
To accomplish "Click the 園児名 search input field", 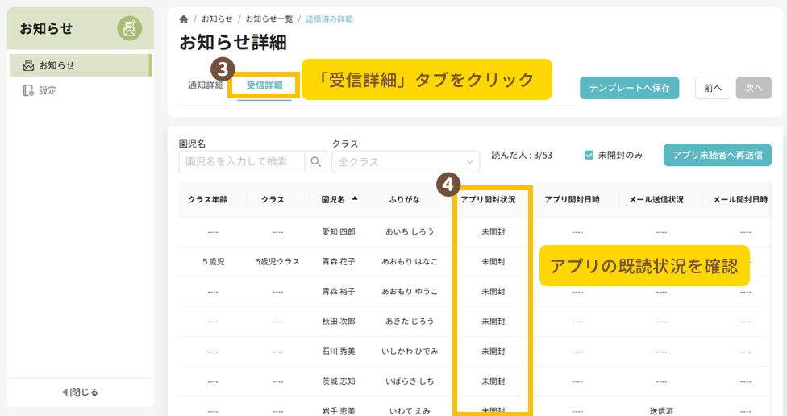I will click(242, 162).
